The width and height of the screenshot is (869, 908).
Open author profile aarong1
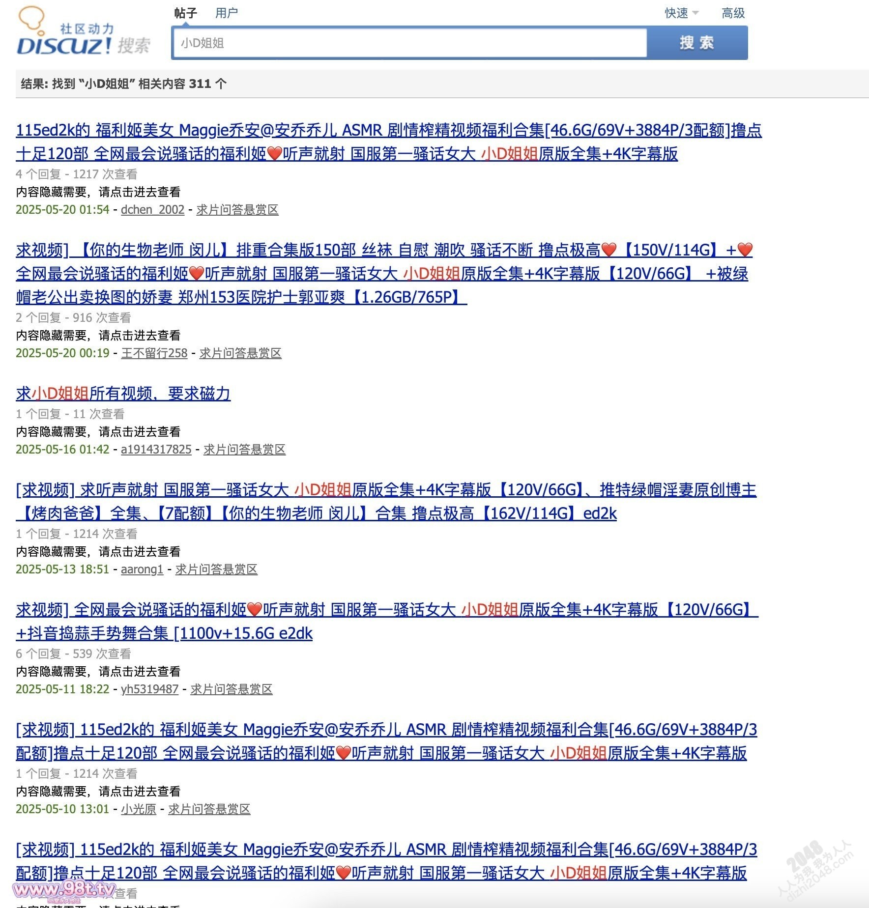(x=142, y=569)
